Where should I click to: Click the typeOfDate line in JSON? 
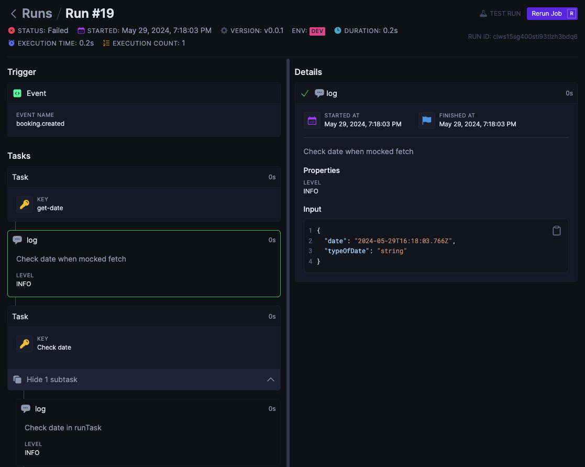366,251
